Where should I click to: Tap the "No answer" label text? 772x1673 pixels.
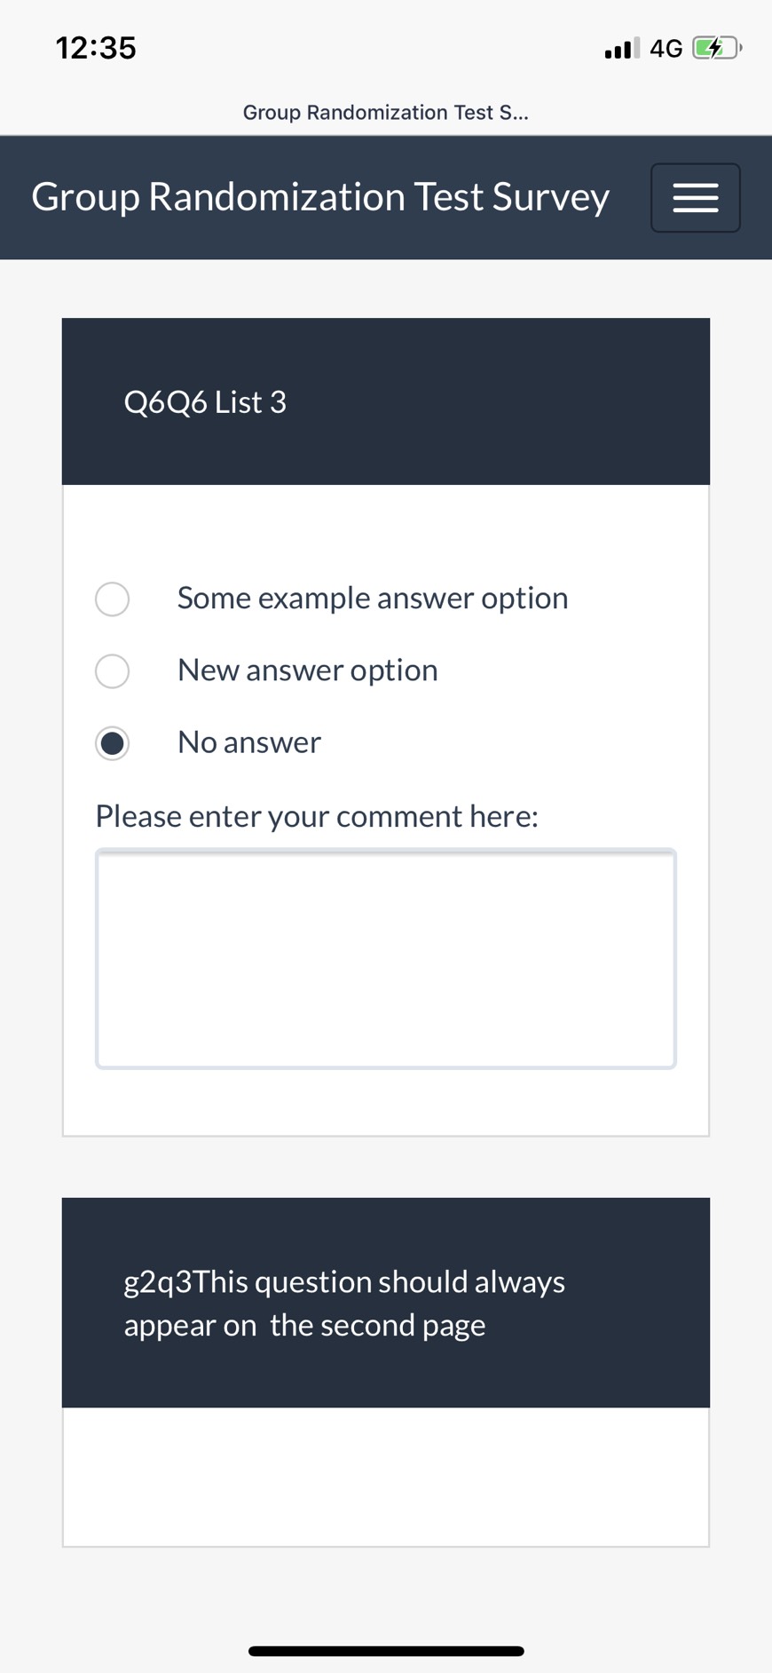point(249,742)
